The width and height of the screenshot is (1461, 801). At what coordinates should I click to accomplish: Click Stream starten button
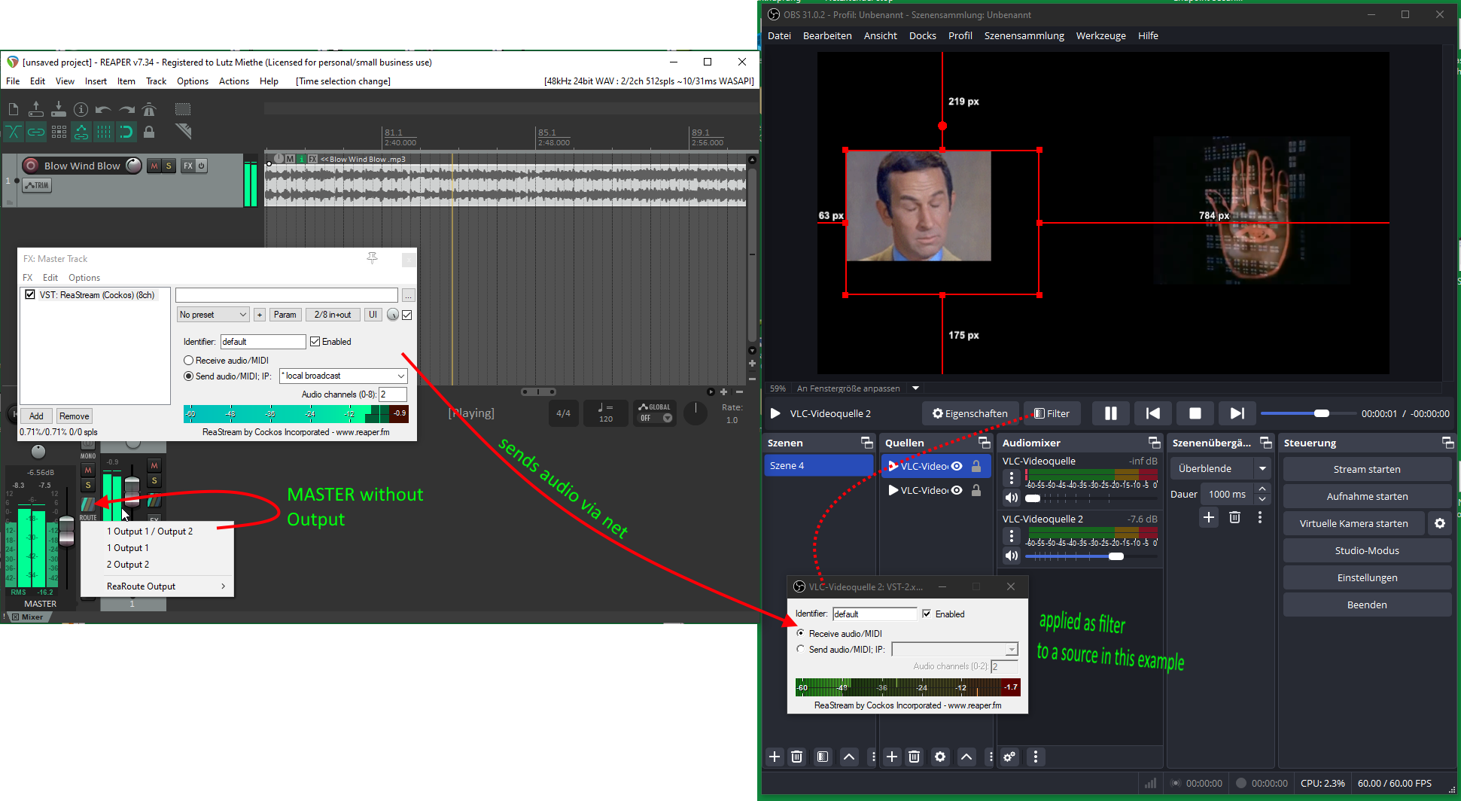click(1367, 469)
